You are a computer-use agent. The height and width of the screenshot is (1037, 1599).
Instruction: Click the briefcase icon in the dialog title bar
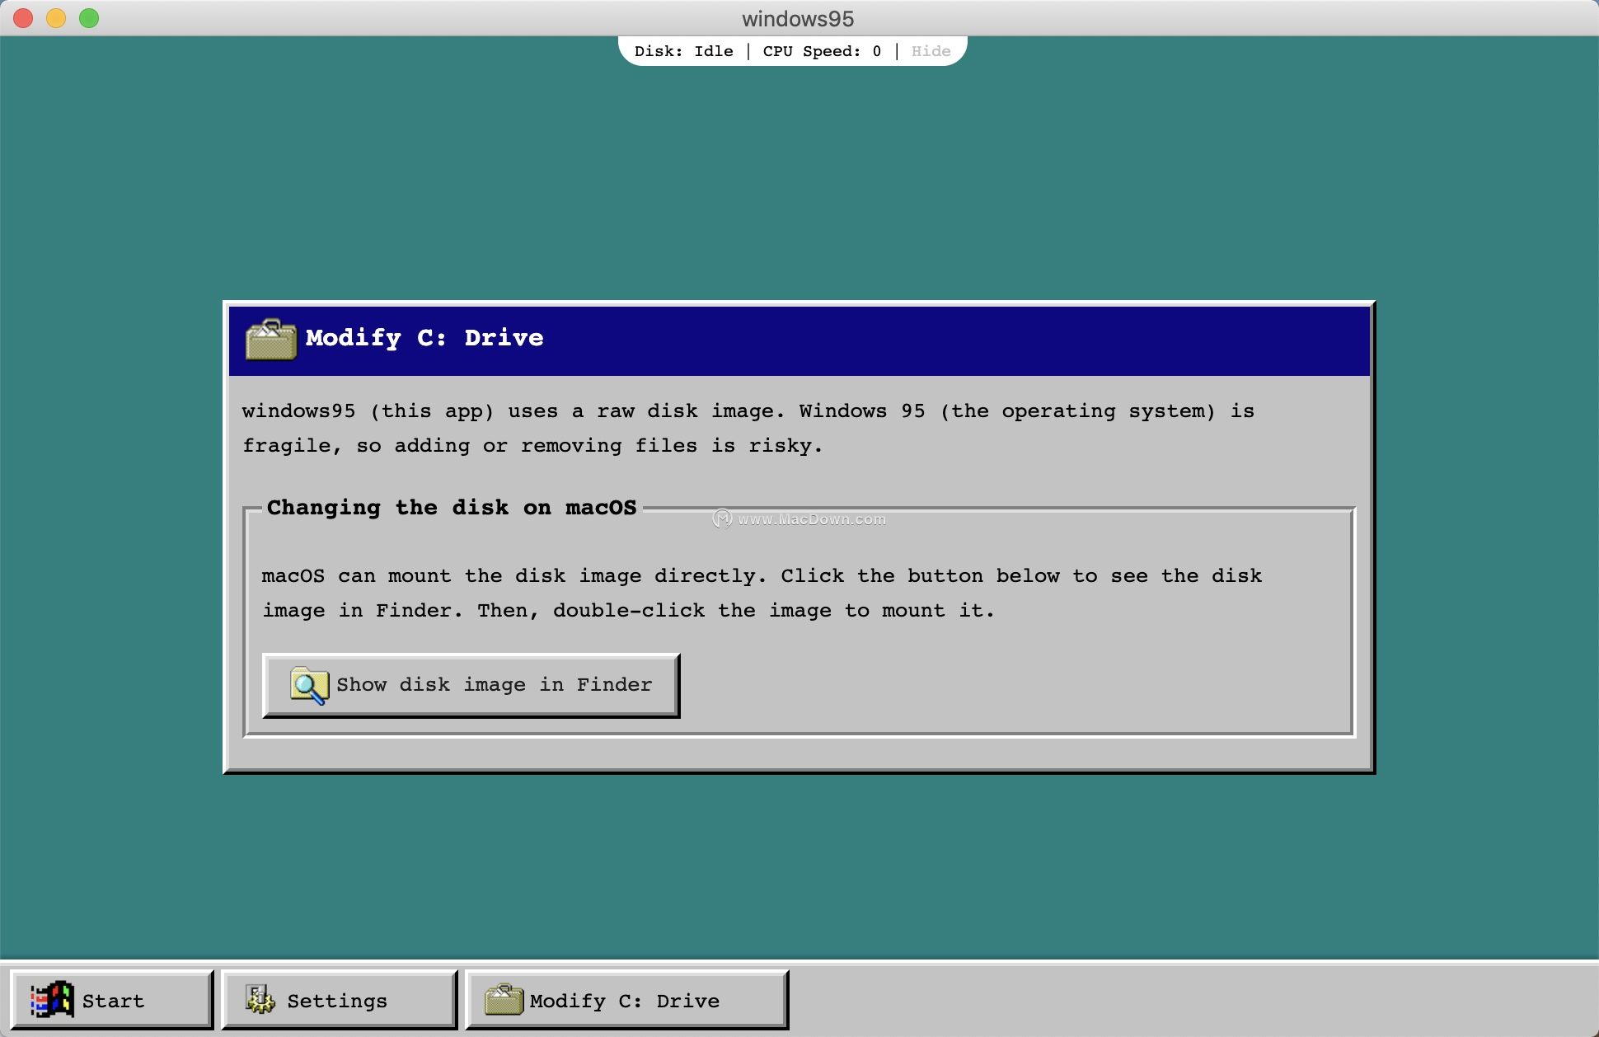coord(271,339)
